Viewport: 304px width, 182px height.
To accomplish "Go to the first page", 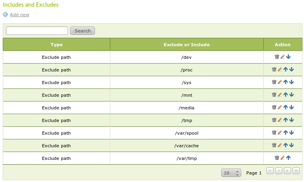I will point(270,171).
